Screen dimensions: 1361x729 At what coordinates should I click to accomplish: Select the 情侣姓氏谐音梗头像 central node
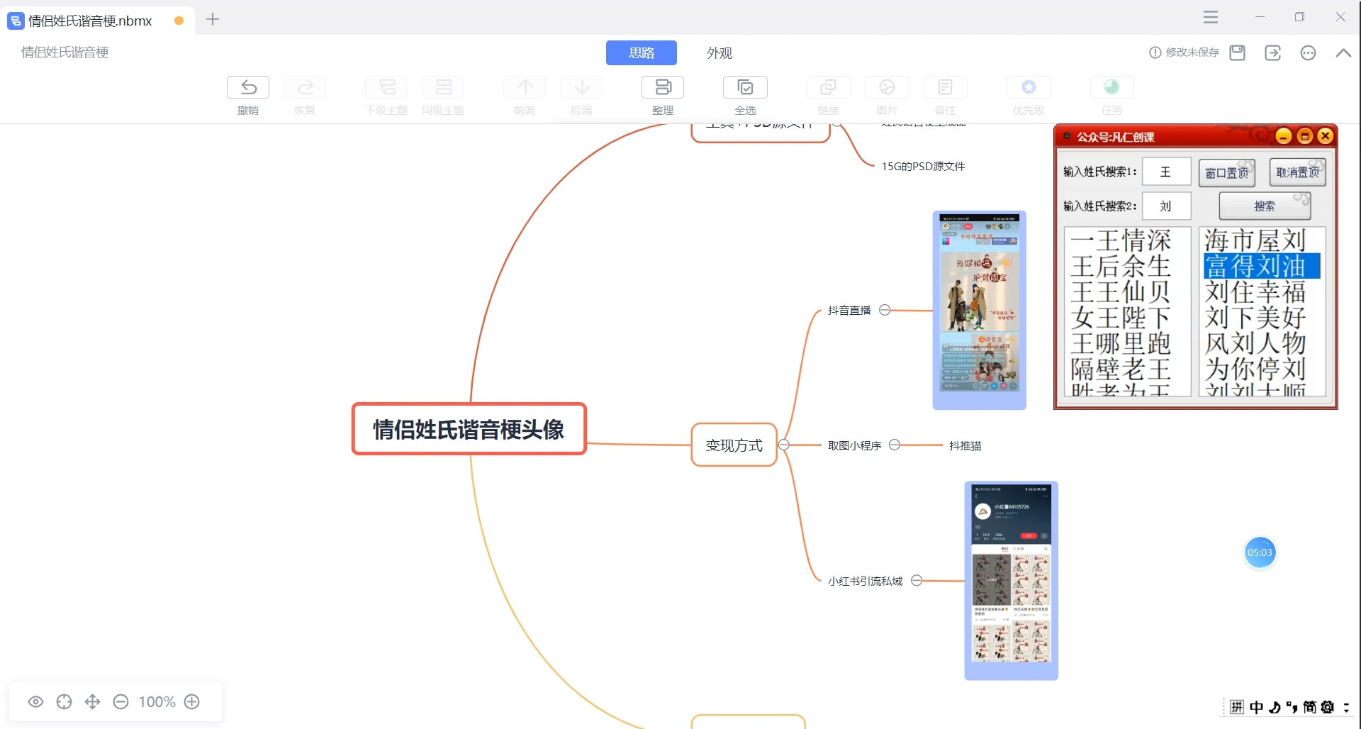[x=469, y=429]
